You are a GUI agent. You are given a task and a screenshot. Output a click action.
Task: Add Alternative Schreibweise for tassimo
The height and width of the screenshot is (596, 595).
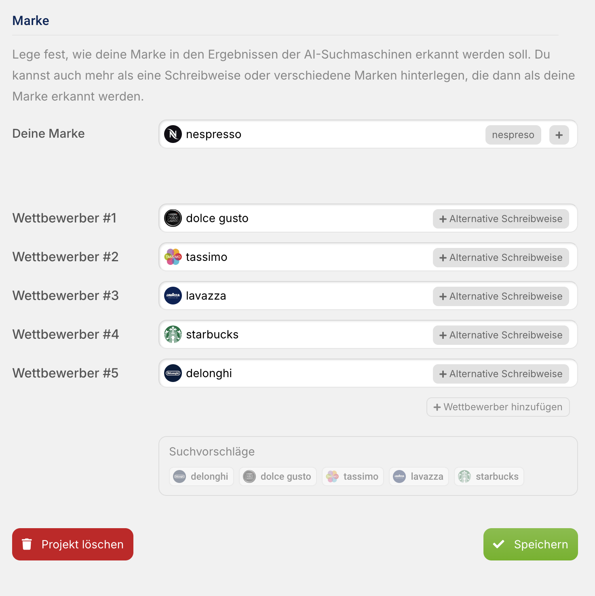(x=501, y=258)
